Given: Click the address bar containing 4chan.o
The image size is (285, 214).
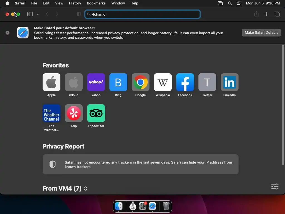Looking at the screenshot, I should point(142,14).
